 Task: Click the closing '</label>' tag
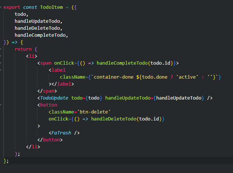(63, 84)
